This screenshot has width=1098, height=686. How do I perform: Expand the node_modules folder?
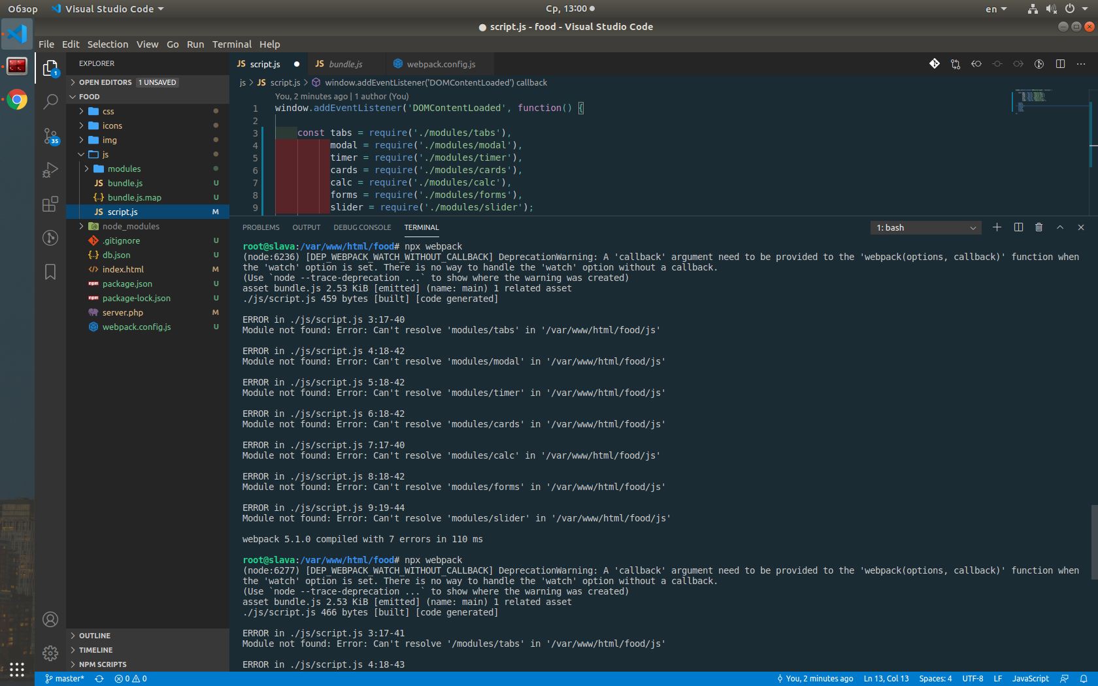(148, 226)
